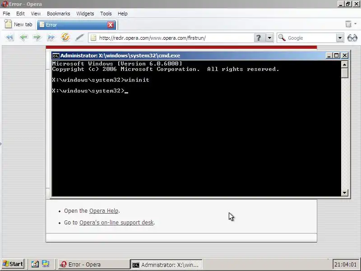Maximize the cmd.exe window

tap(337, 56)
